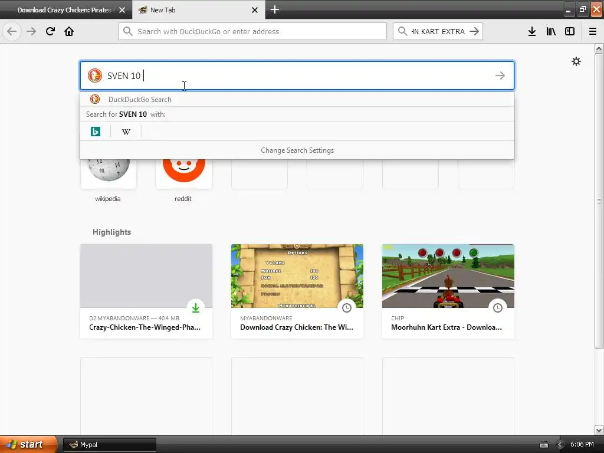Search SVEN 10 with Bing icon

(x=96, y=132)
